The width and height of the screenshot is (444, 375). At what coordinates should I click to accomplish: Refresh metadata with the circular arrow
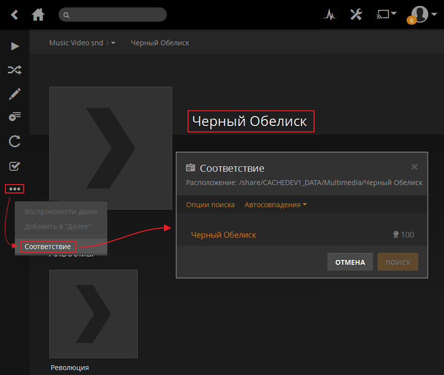[x=15, y=141]
